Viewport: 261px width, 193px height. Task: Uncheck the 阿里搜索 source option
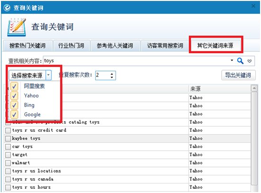pos(14,86)
